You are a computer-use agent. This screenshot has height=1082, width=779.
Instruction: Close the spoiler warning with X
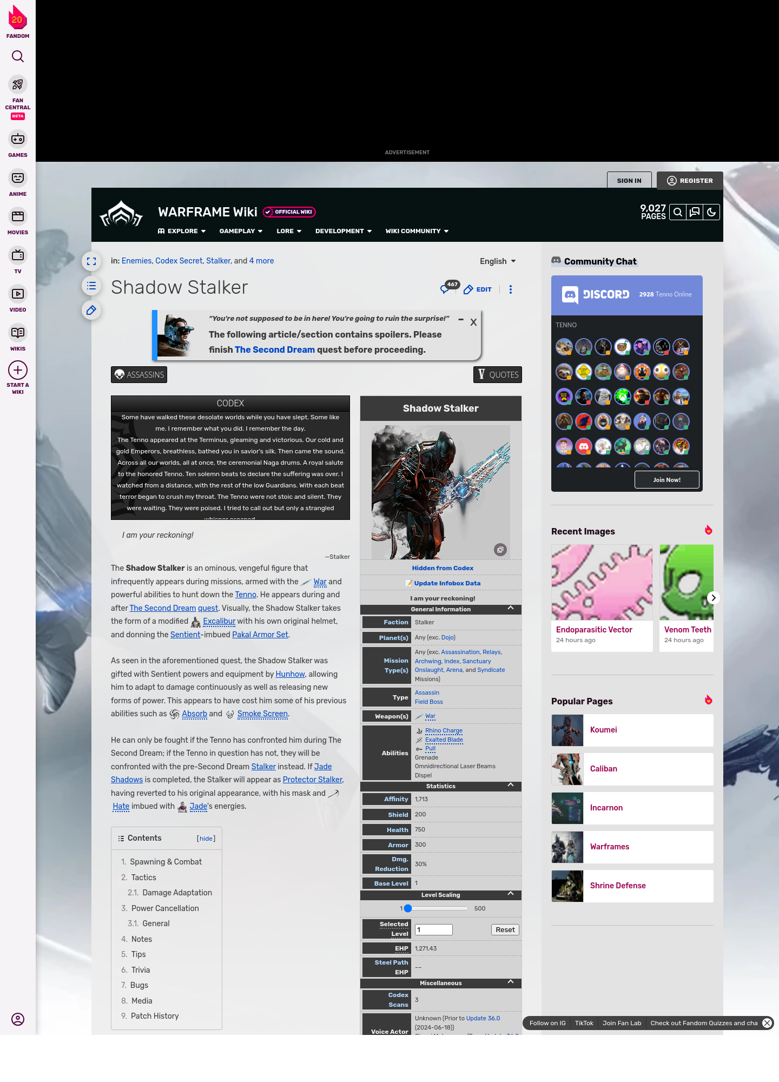tap(473, 322)
